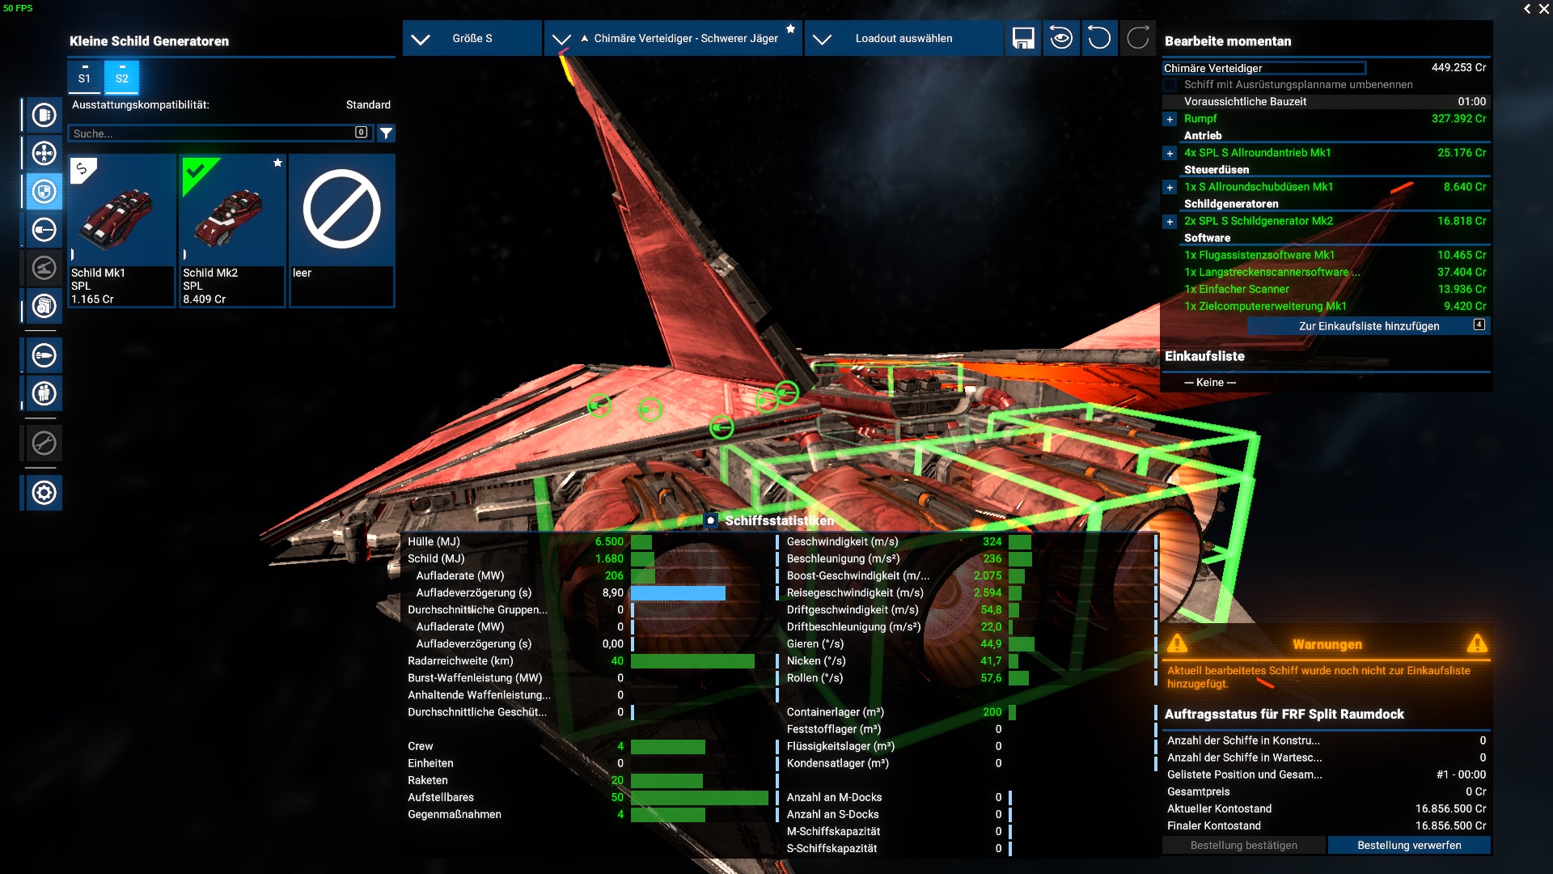Click the Einfacher Scanner entry
Viewport: 1553px width, 874px height.
point(1335,289)
